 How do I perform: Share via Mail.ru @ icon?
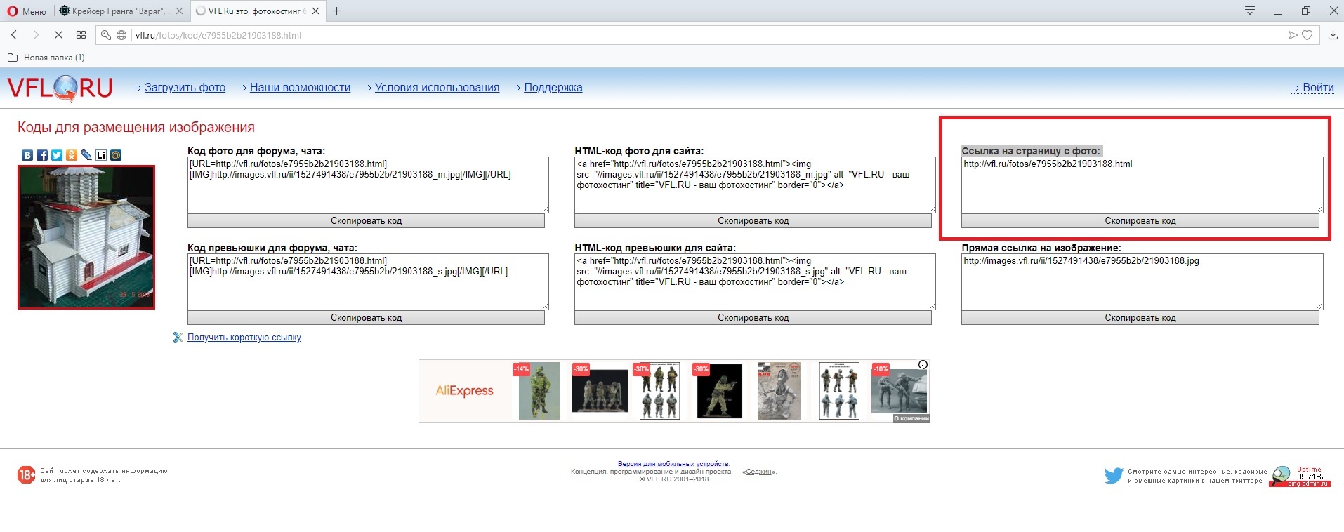116,155
